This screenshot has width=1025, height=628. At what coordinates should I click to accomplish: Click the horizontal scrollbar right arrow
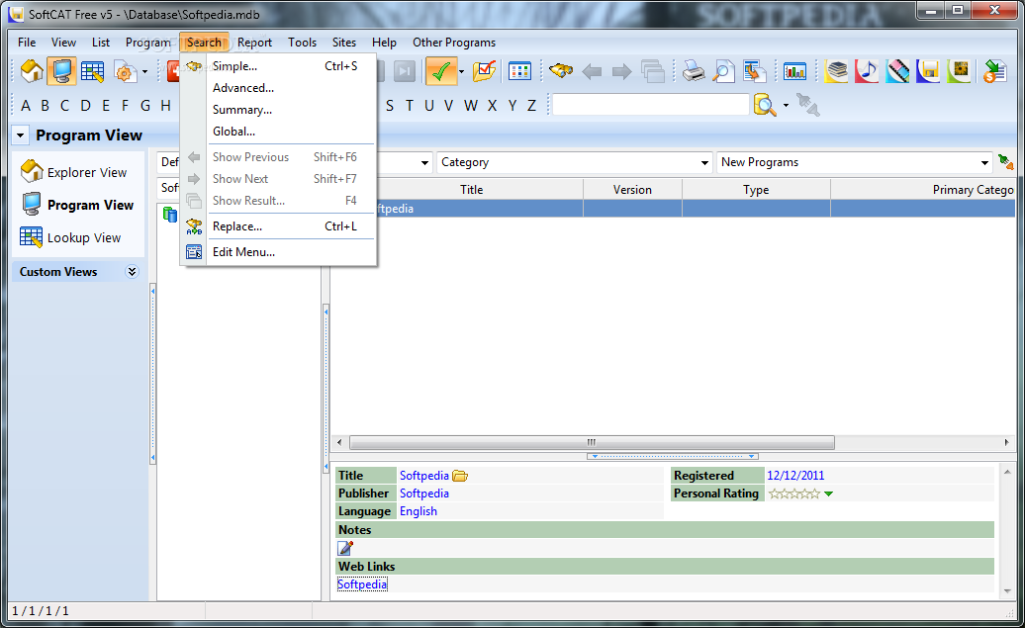tap(1006, 442)
